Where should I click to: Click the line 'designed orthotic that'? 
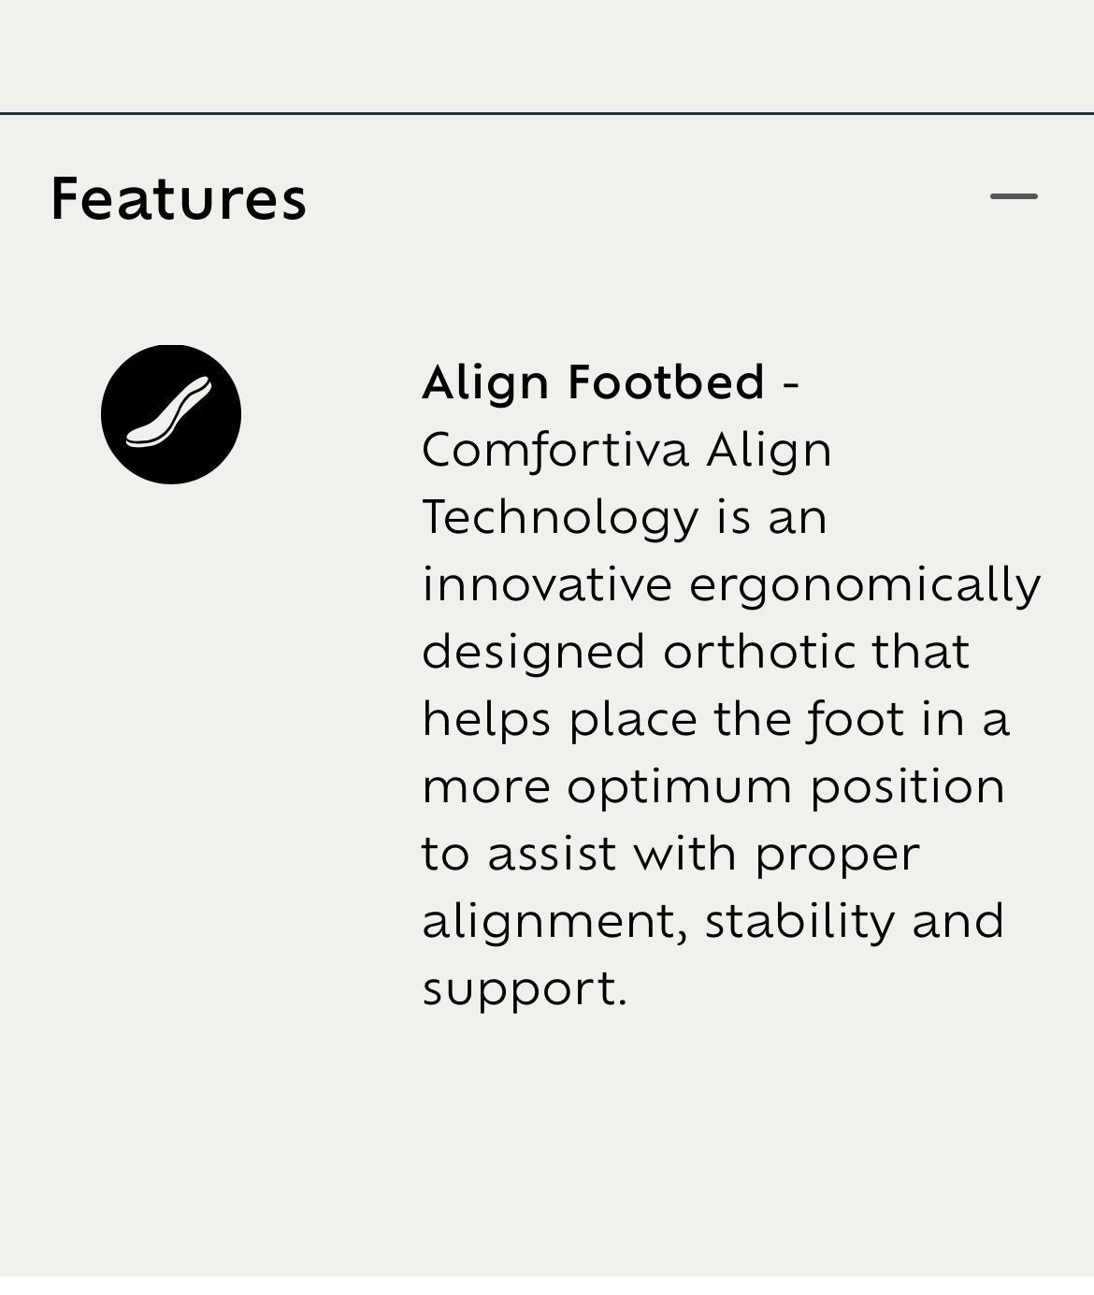[x=696, y=653]
